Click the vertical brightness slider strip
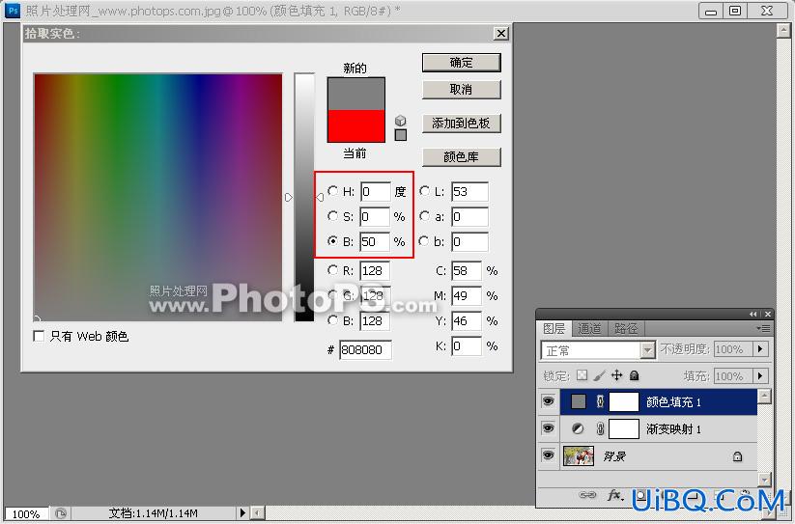The width and height of the screenshot is (795, 524). tap(304, 197)
